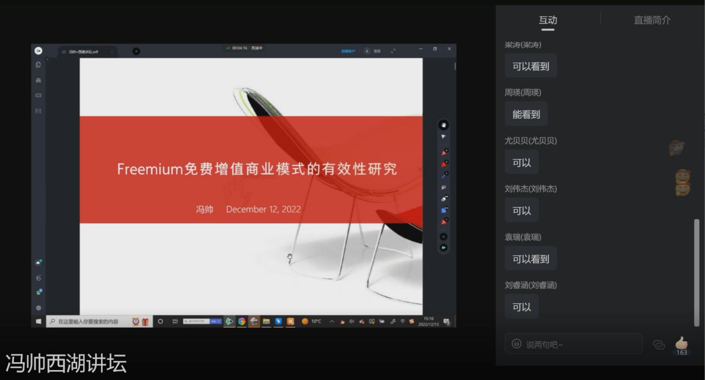Open the emoji picker in chat box
The width and height of the screenshot is (705, 380).
point(517,344)
